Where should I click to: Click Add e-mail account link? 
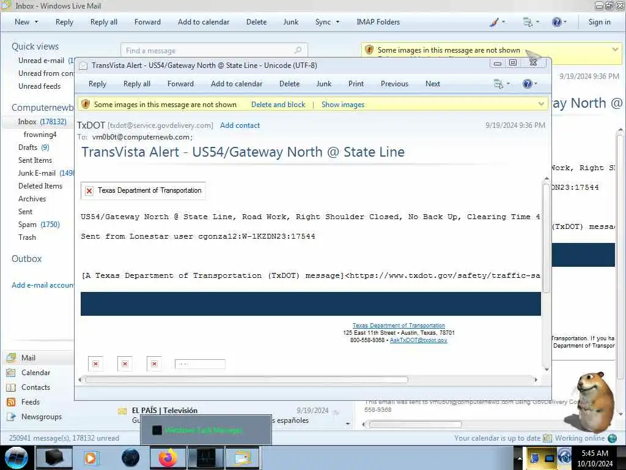pyautogui.click(x=42, y=285)
